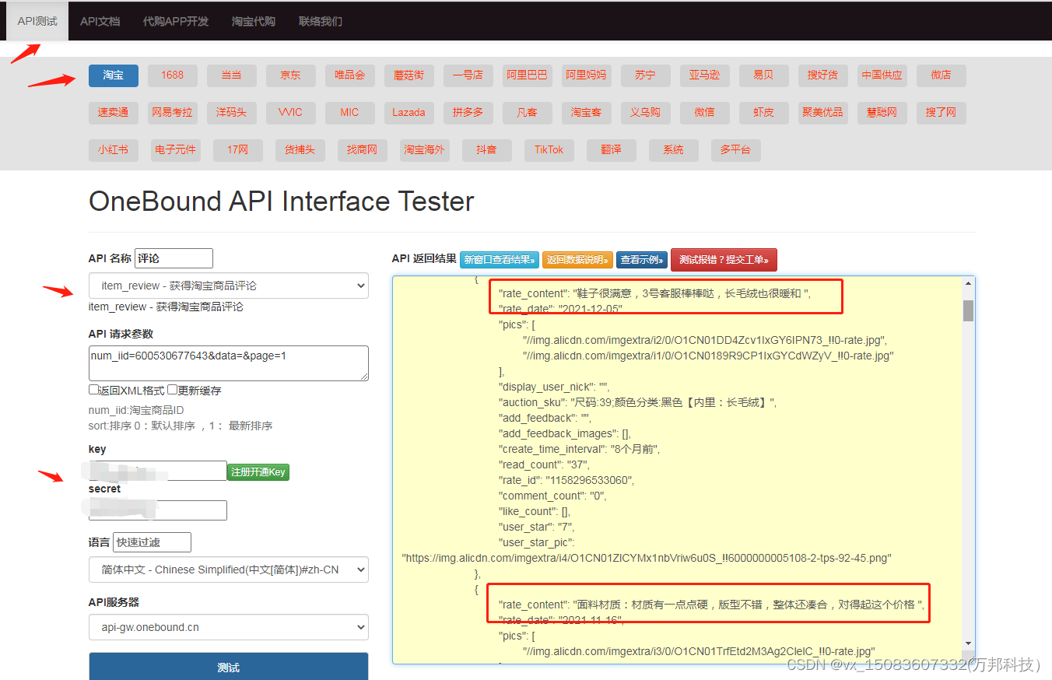Open the 联络我们 menu item

[x=320, y=21]
